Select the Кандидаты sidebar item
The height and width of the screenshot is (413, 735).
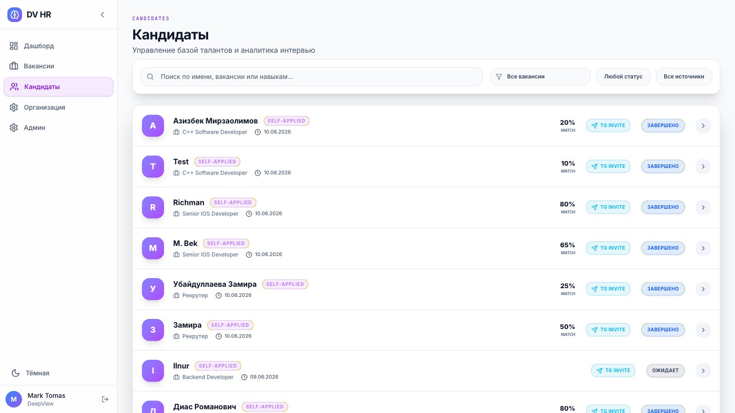(58, 87)
